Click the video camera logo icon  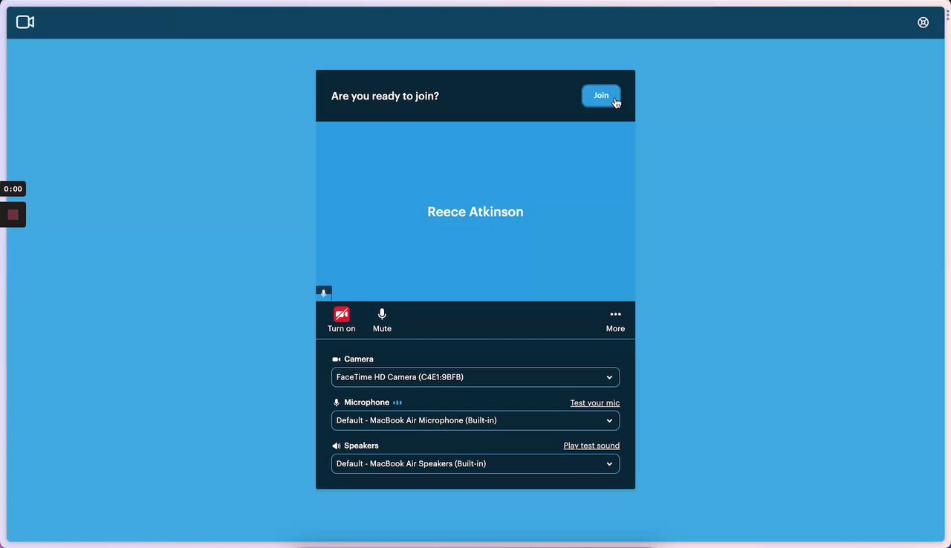(25, 22)
